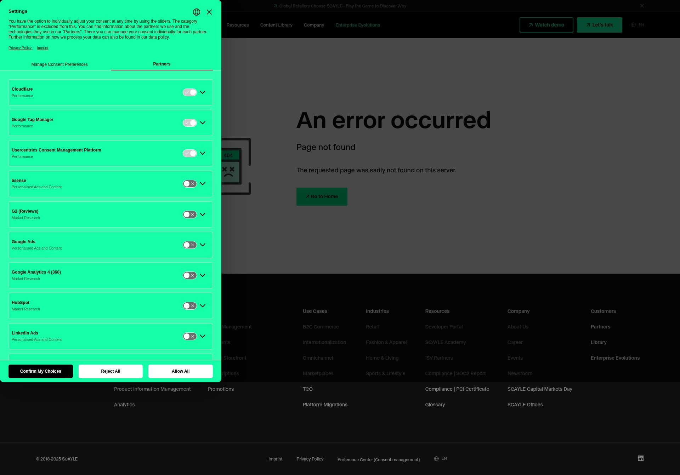This screenshot has height=475, width=680.
Task: Open Preference Center (Consent management) link
Action: 379,460
